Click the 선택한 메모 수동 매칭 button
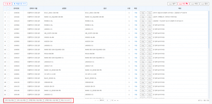Image resolution: width=212 pixels, height=104 pixels. click(51, 101)
